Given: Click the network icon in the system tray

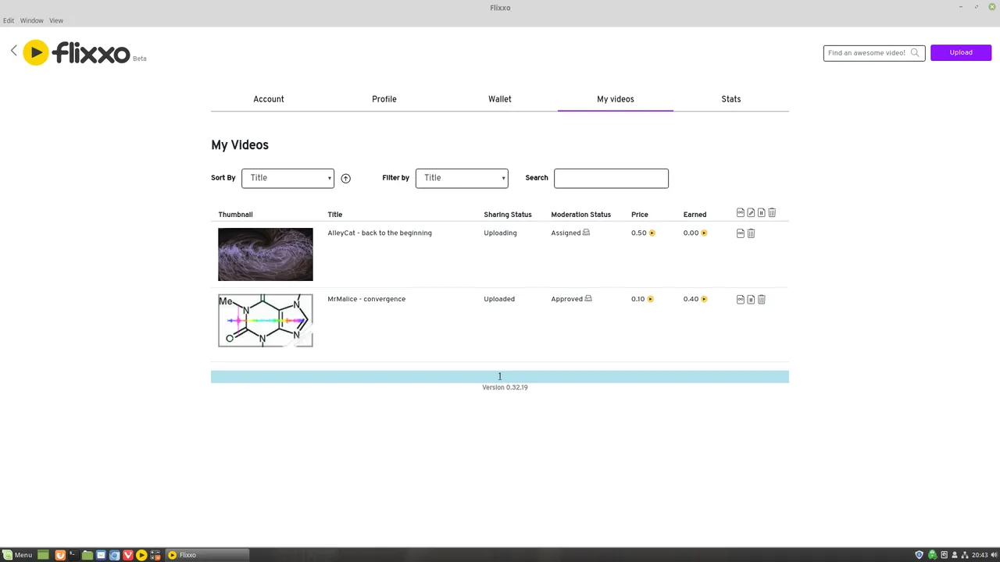Looking at the screenshot, I should (x=965, y=555).
